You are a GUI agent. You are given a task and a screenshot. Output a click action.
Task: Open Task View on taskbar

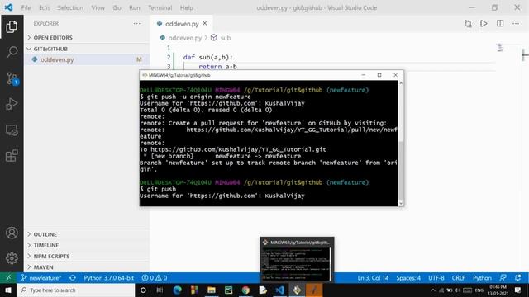(x=160, y=290)
